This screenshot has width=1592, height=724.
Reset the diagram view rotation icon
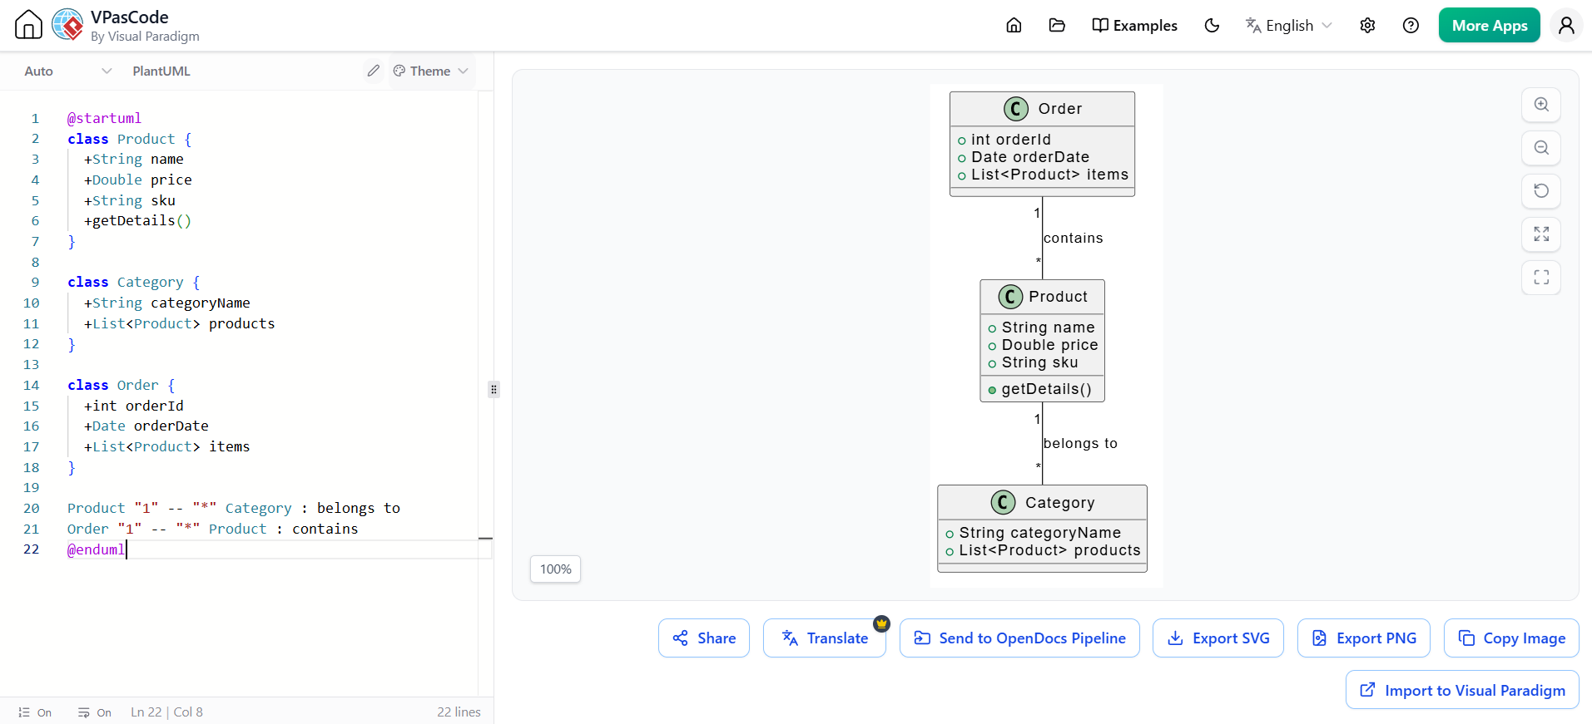(x=1541, y=191)
